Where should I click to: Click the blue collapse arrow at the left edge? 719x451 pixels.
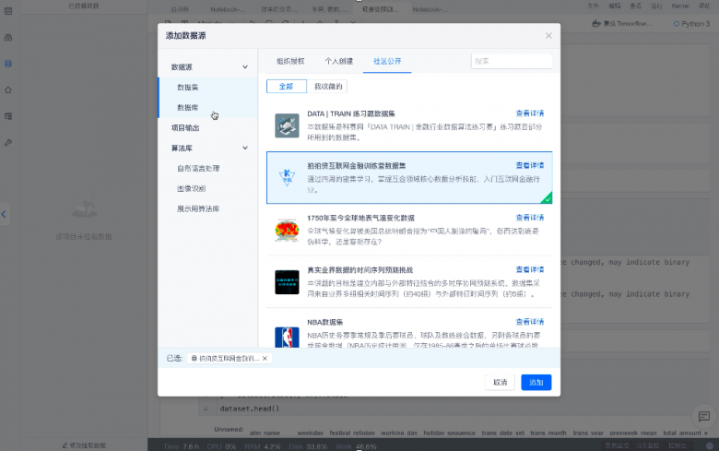pos(4,214)
